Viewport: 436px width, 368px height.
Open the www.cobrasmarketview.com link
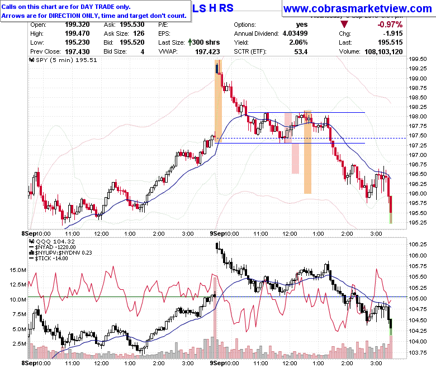[358, 9]
